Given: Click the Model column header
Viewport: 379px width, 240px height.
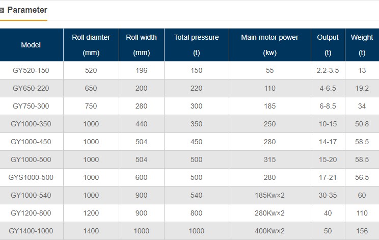Looking at the screenshot, I should pos(31,45).
